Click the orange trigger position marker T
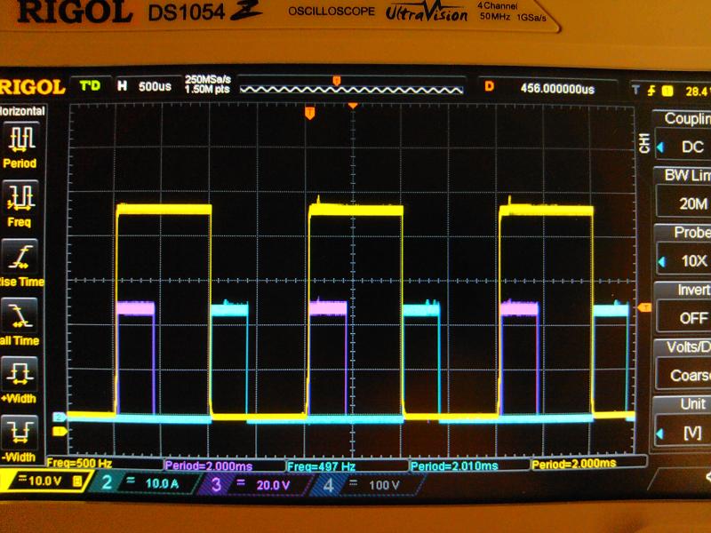This screenshot has width=711, height=533. point(309,113)
